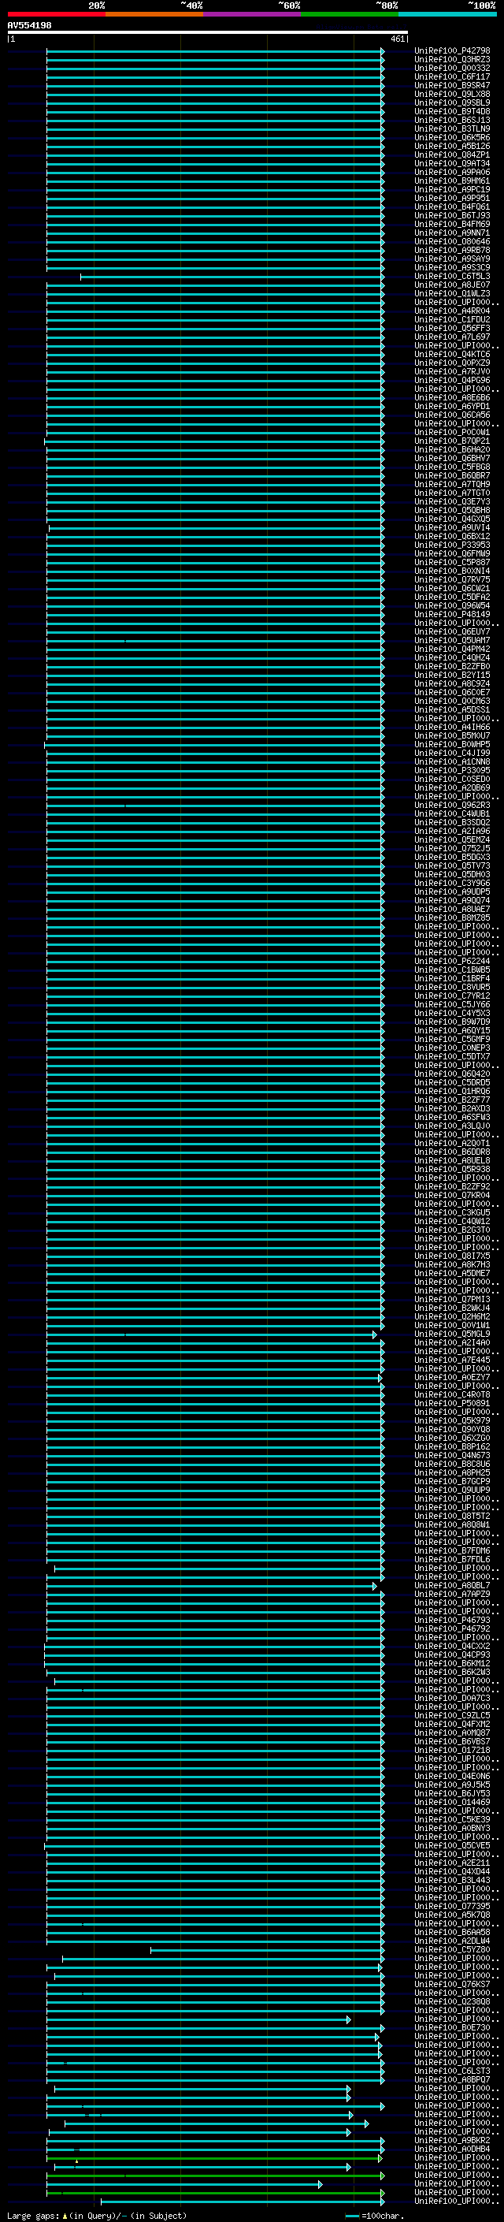Select label UniRef100_A8E6B6
This screenshot has width=504, height=2222.
tap(452, 397)
